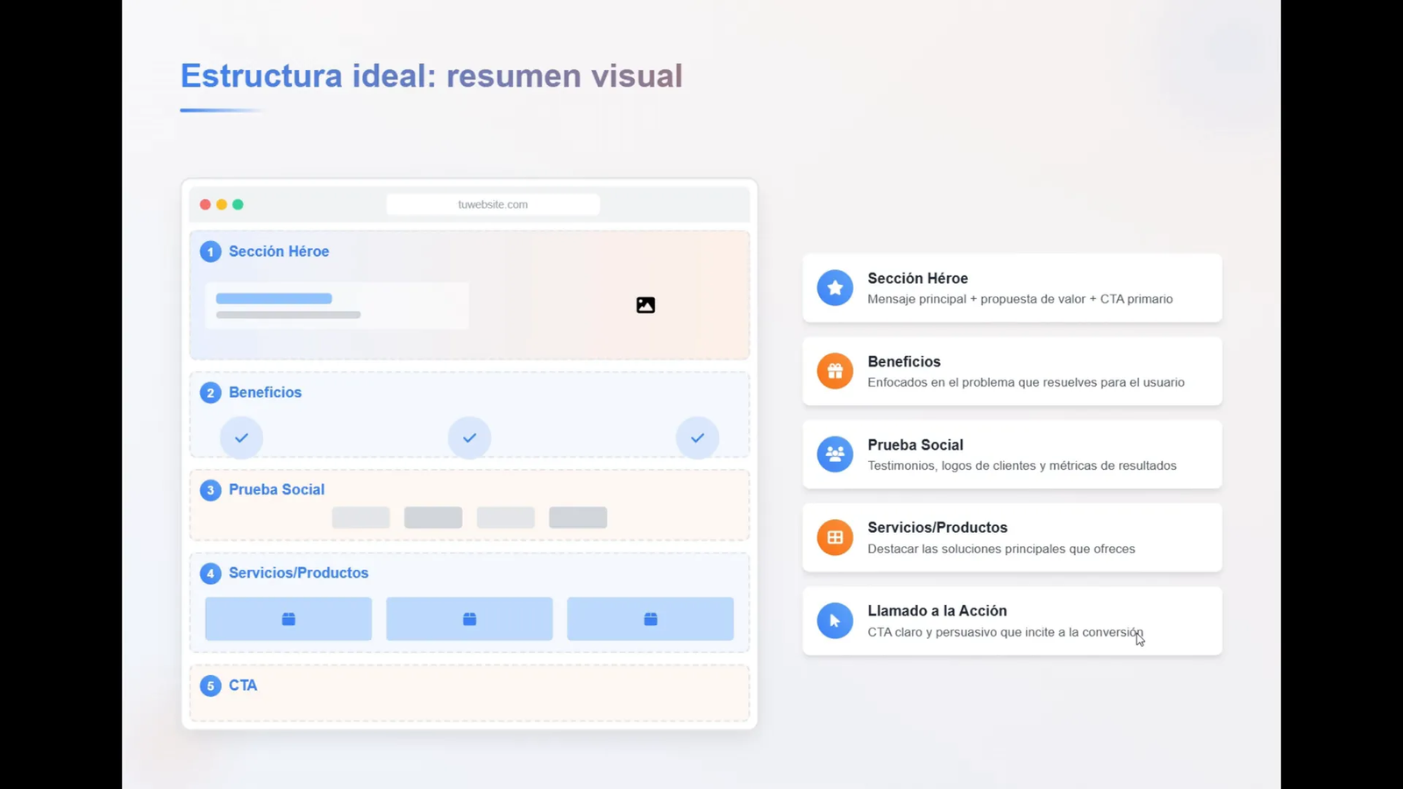Click the orange gift icon for Beneficios

click(x=835, y=371)
